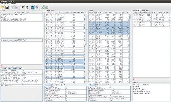This screenshot has height=102, width=171.
Task: Click the 'IP 2' column header in Conversations
Action: (x=60, y=13)
